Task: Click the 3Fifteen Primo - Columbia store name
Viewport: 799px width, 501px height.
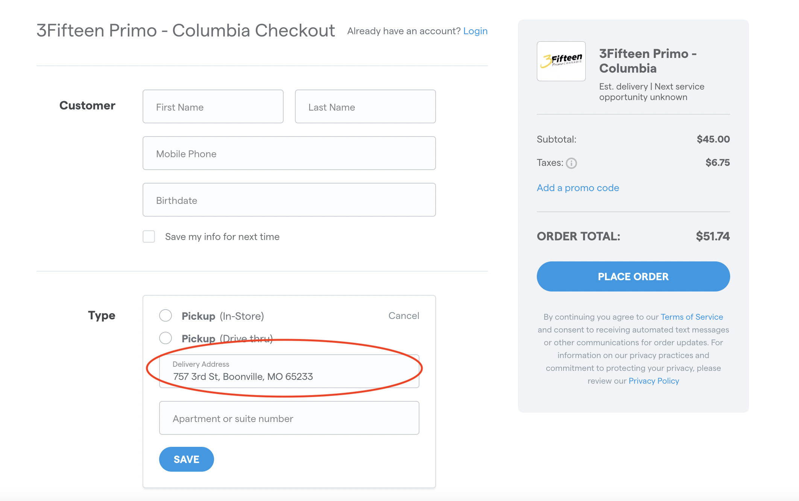Action: pos(647,61)
